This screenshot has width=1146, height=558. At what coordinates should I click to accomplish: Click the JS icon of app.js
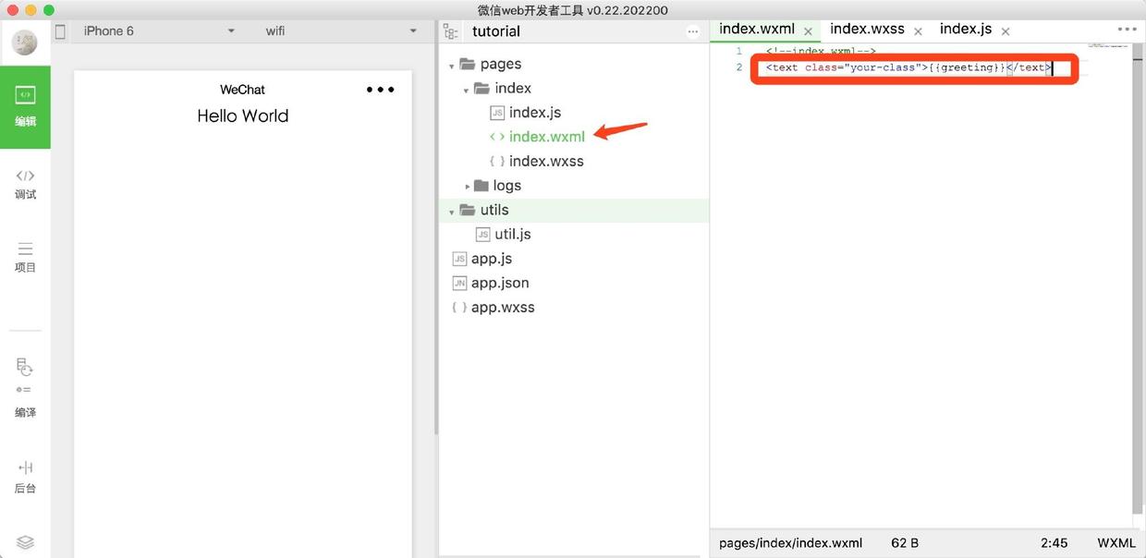(459, 259)
